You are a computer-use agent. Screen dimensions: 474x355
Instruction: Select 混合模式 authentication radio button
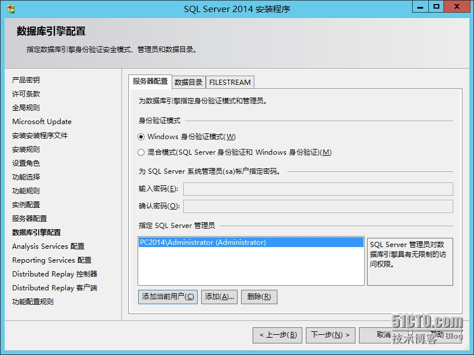[x=141, y=152]
